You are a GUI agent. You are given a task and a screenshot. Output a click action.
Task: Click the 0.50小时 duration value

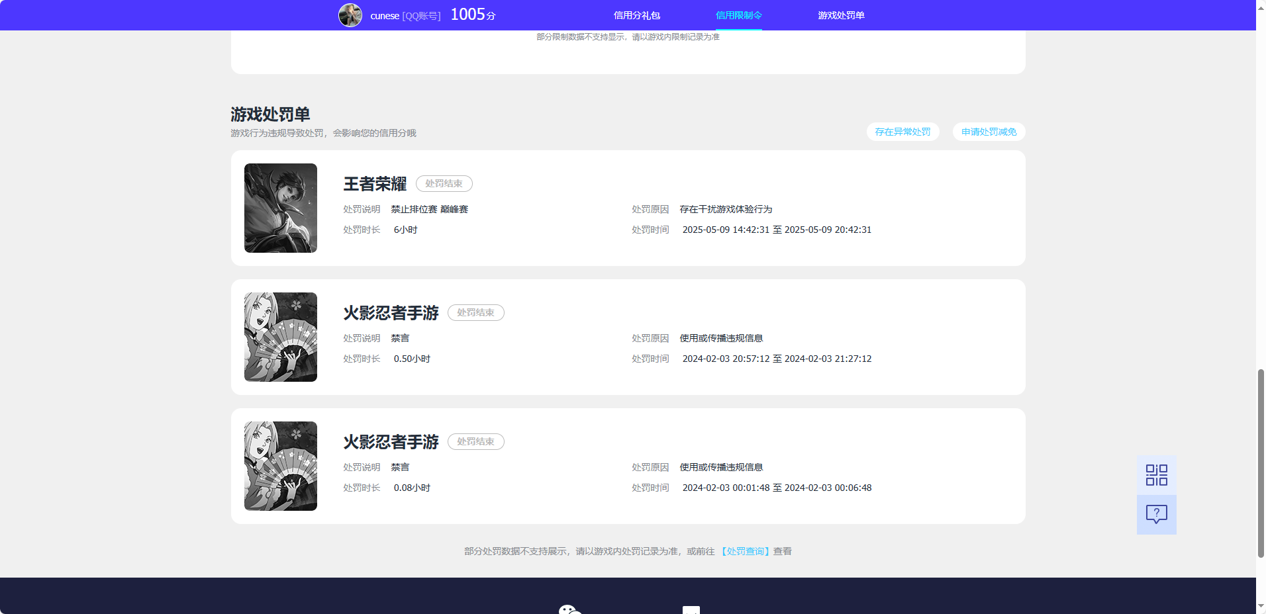pos(412,359)
